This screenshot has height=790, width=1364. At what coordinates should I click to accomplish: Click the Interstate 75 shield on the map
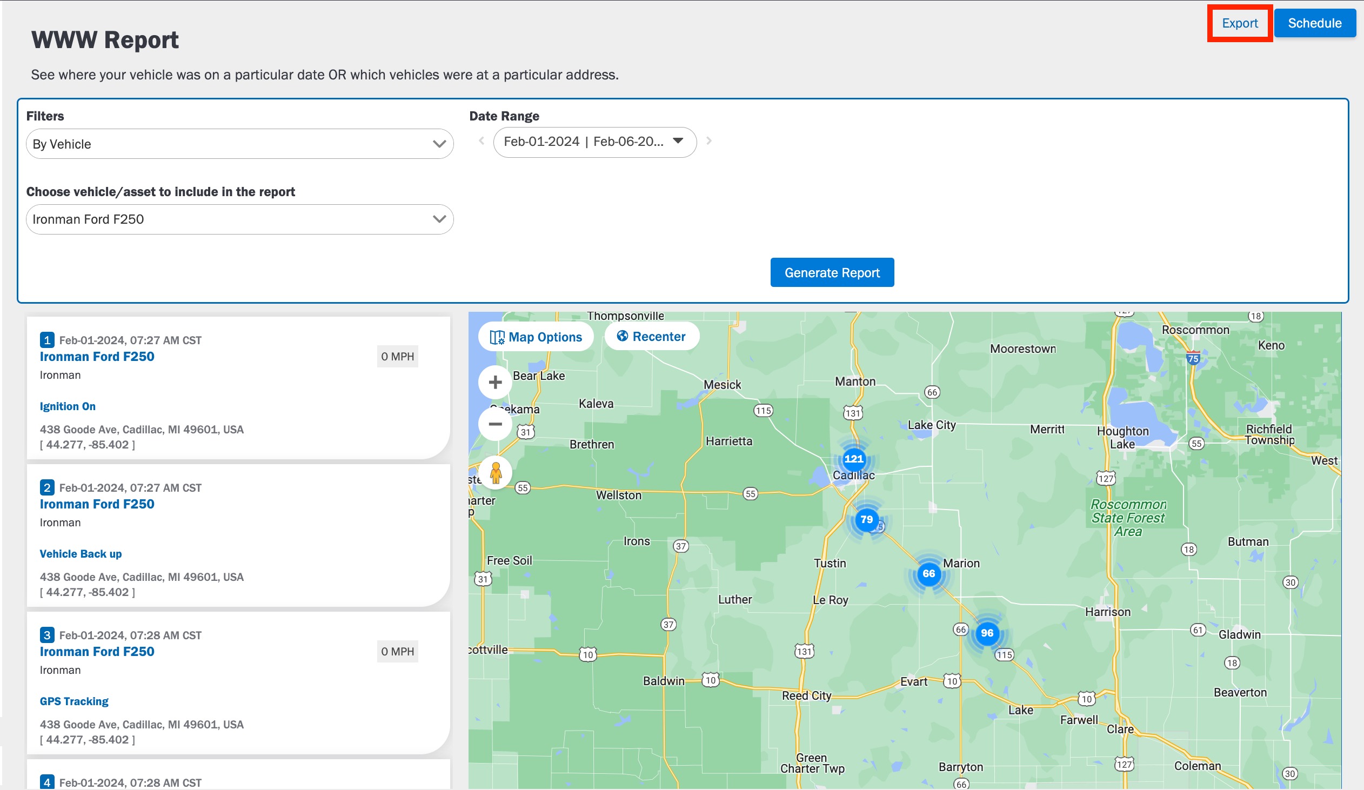click(1193, 358)
